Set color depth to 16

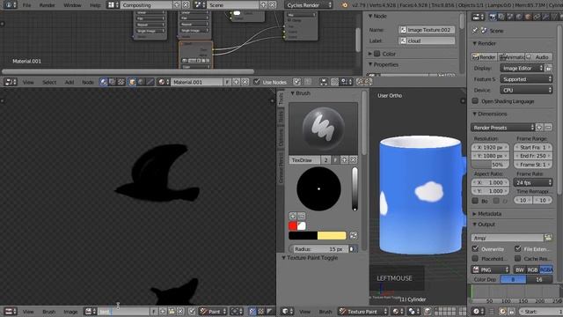pyautogui.click(x=539, y=279)
